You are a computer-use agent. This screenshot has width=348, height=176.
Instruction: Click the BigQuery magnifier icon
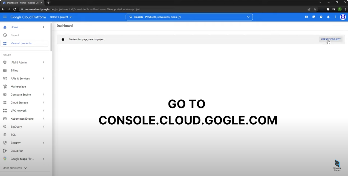pyautogui.click(x=5, y=127)
